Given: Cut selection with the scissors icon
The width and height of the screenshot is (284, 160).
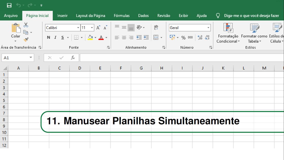Looking at the screenshot, I should tap(26, 25).
